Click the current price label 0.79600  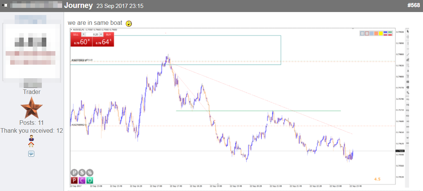(400, 151)
